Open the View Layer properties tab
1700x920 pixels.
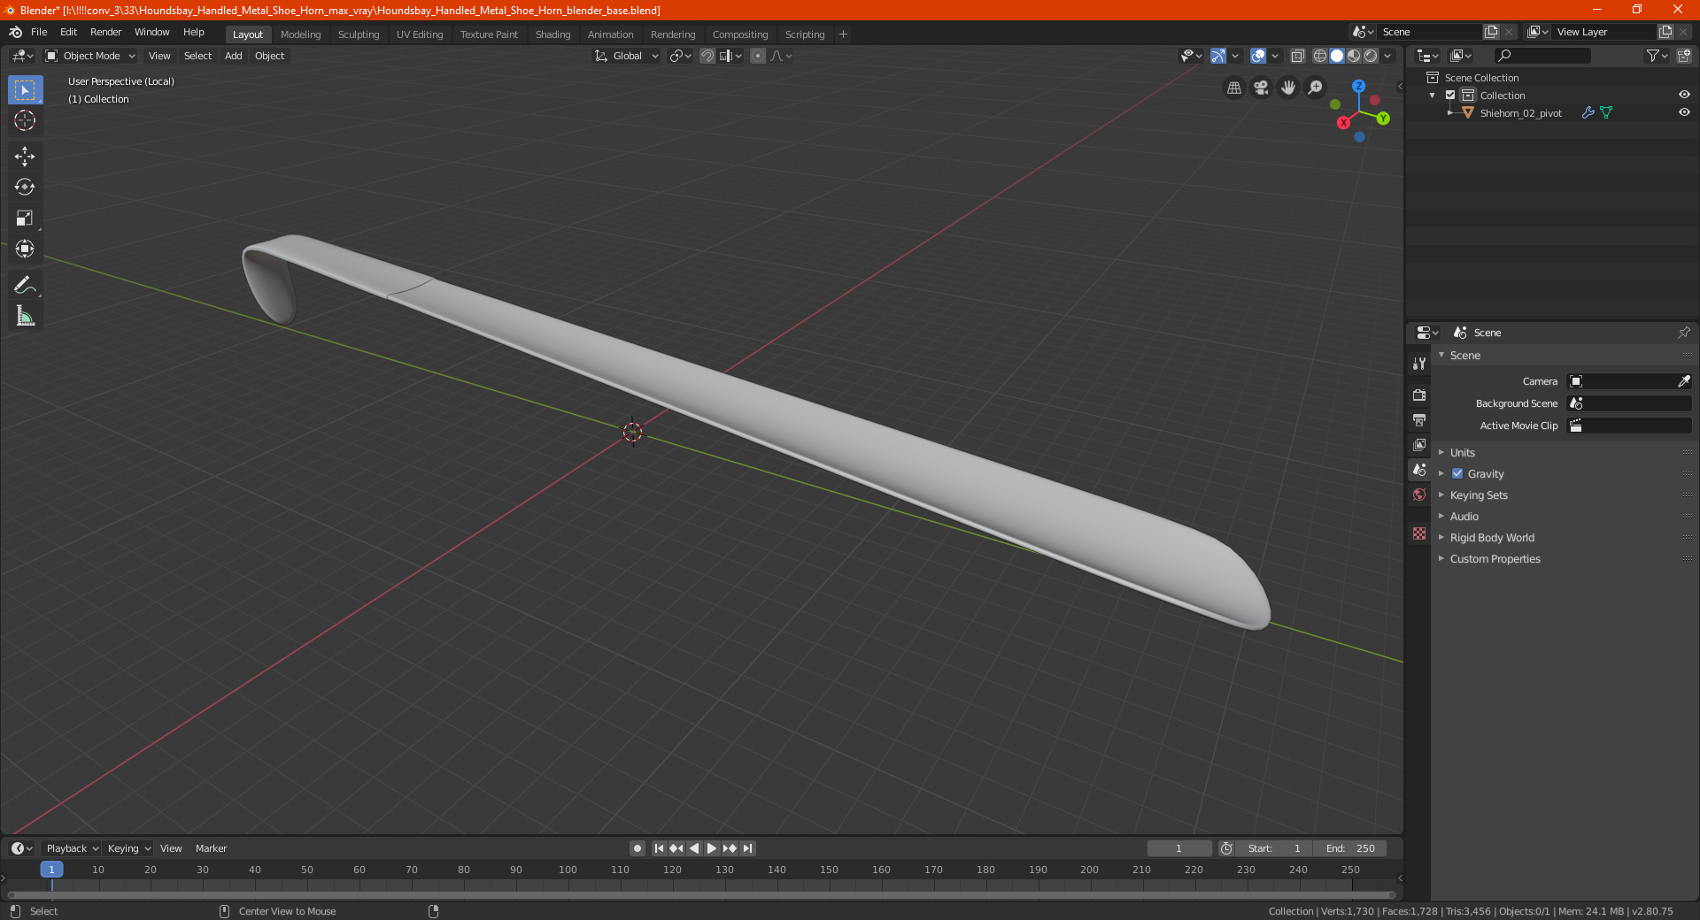tap(1419, 444)
